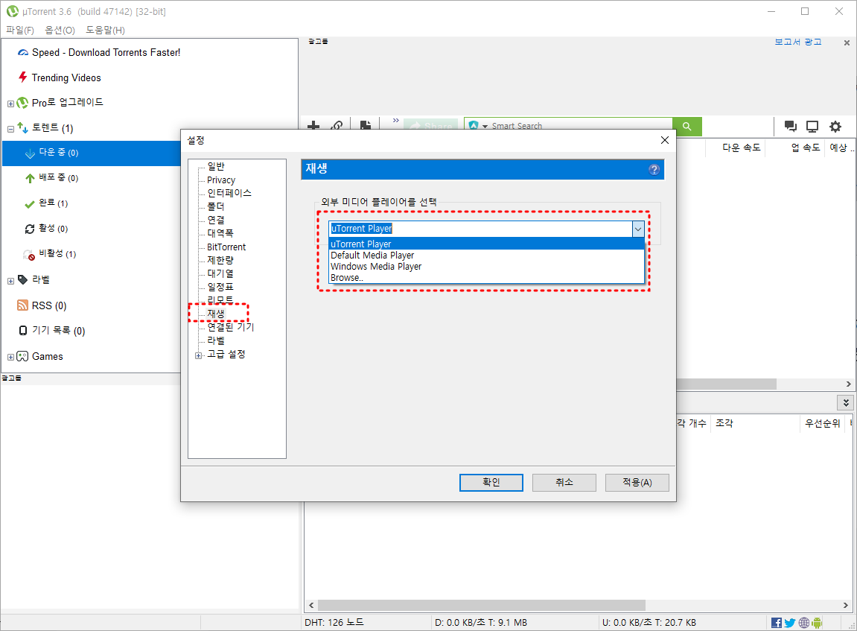Select 인터페이스 settings category

(x=229, y=193)
